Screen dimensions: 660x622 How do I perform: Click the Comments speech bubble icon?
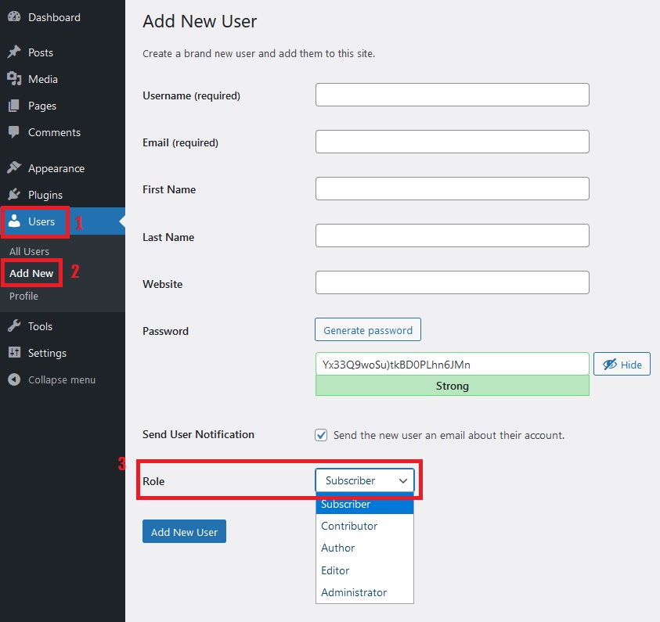(14, 132)
